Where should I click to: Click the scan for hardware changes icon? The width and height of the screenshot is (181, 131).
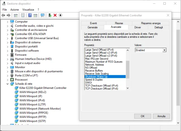[42, 15]
